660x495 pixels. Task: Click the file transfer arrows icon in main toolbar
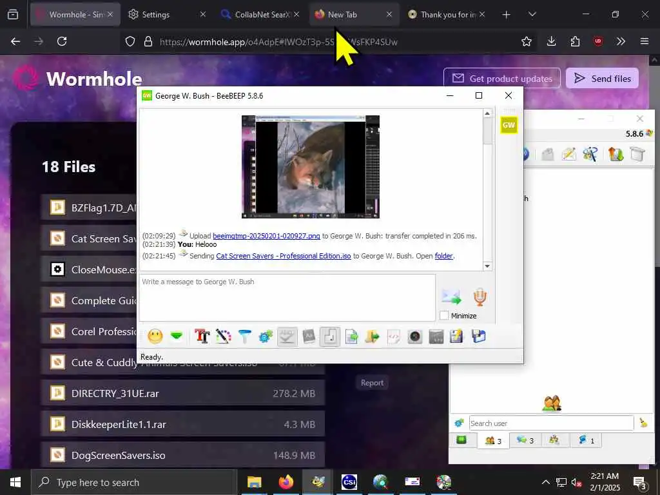tap(616, 154)
